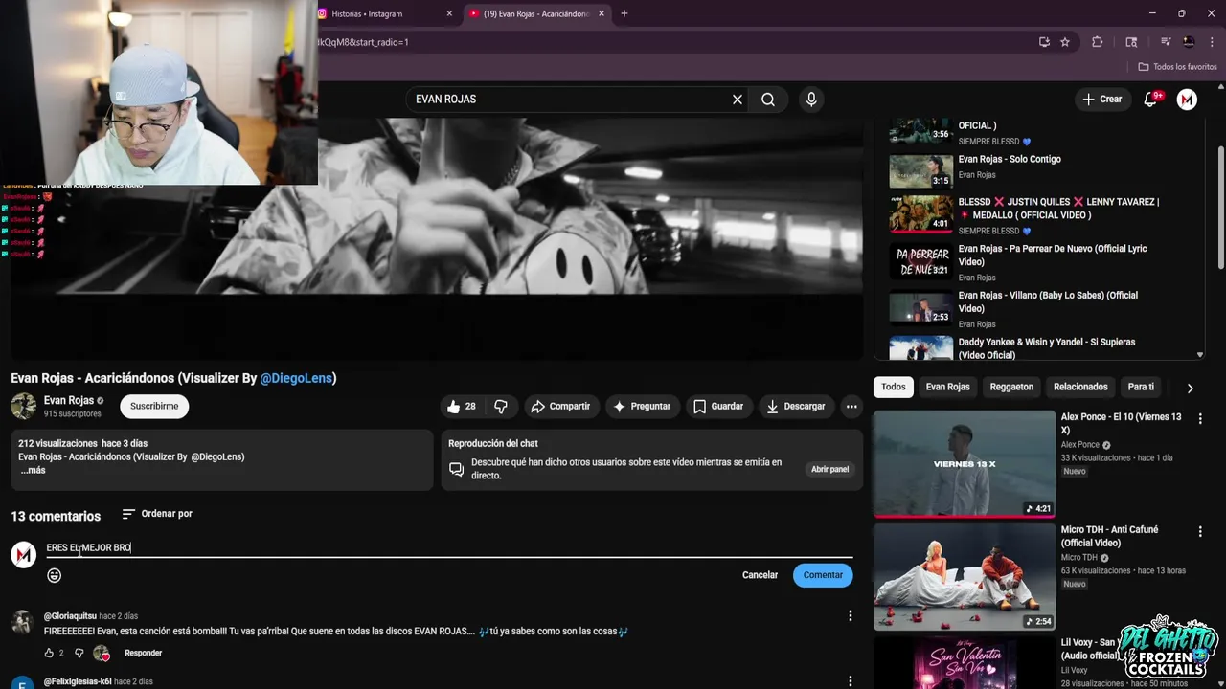Open @Gloriaquitsu commenter profile name
The width and height of the screenshot is (1226, 689).
click(70, 616)
